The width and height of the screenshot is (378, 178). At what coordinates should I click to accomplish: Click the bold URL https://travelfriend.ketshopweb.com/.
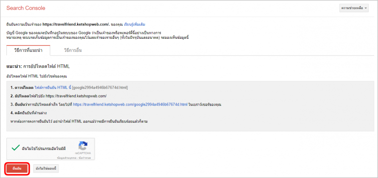[76, 24]
